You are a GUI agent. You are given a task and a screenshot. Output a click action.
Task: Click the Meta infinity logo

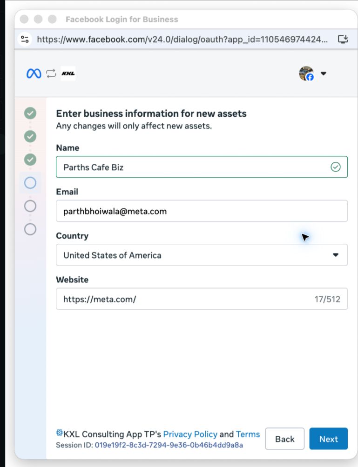point(34,73)
